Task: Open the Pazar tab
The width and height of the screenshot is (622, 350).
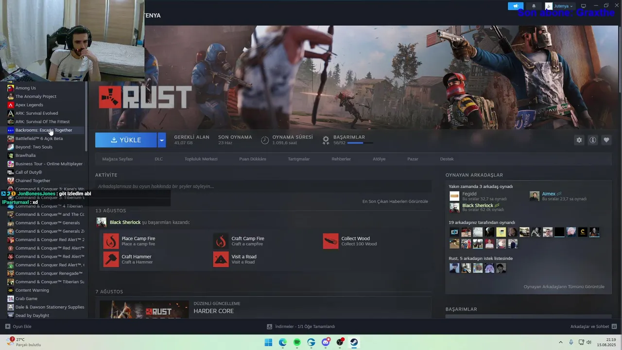Action: click(413, 159)
